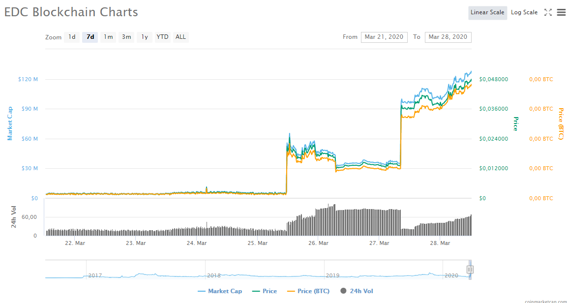Click the orange Price (BTC) axis title
This screenshot has width=567, height=303.
[x=561, y=123]
